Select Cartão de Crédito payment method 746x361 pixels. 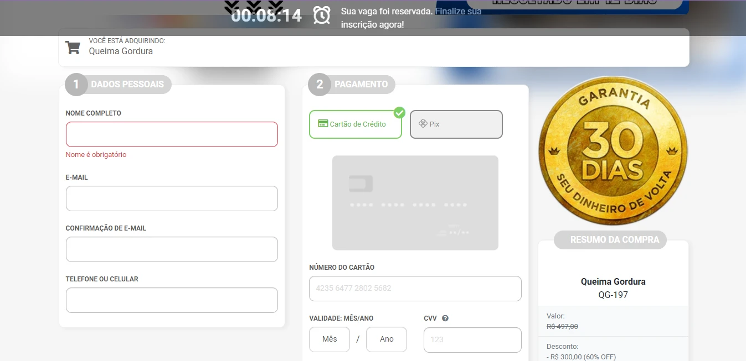pyautogui.click(x=356, y=124)
